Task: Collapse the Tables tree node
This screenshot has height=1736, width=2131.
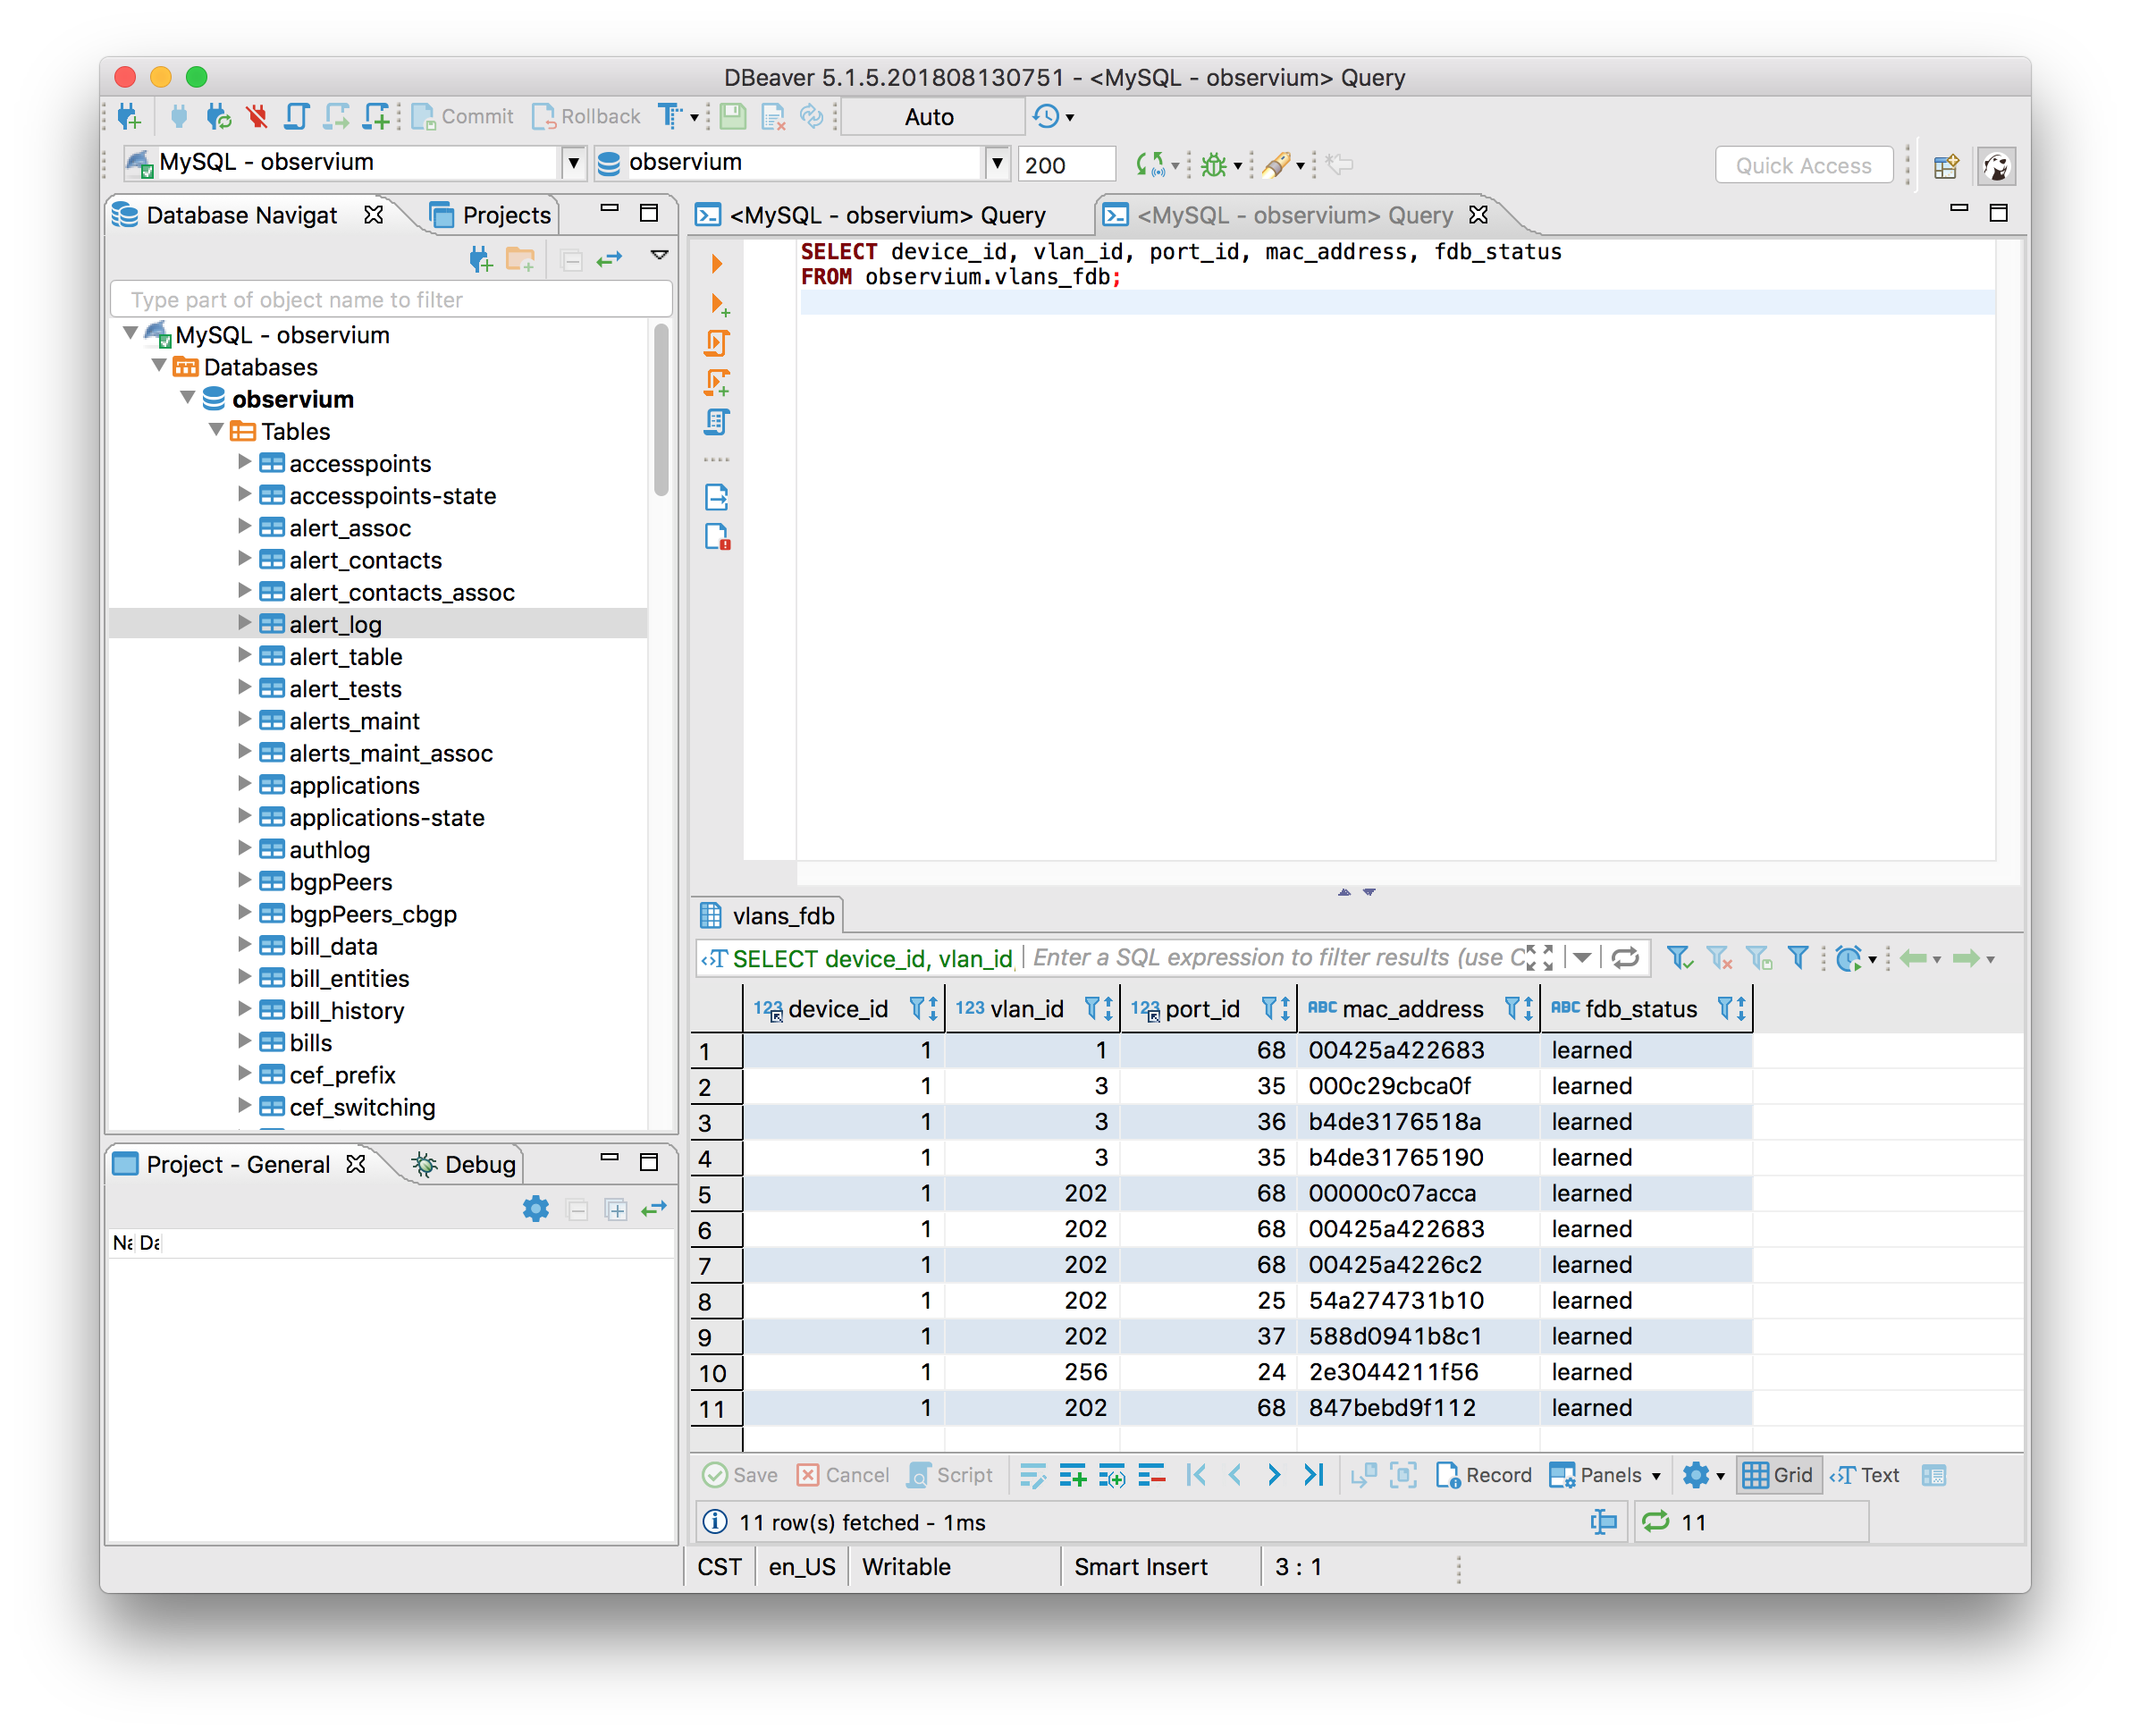Action: click(x=216, y=430)
